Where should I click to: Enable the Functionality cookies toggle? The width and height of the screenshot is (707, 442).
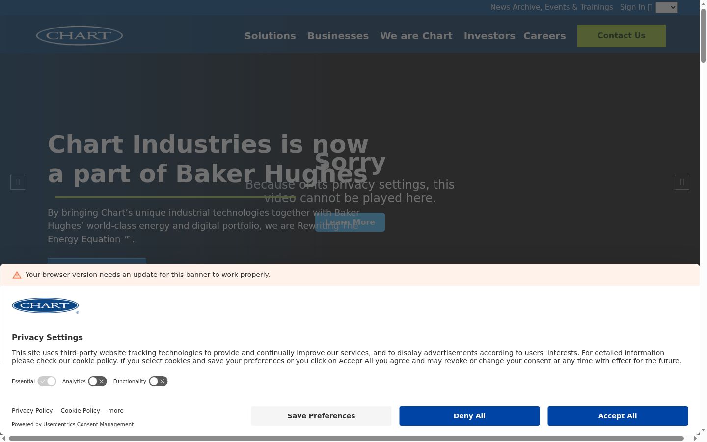click(158, 381)
